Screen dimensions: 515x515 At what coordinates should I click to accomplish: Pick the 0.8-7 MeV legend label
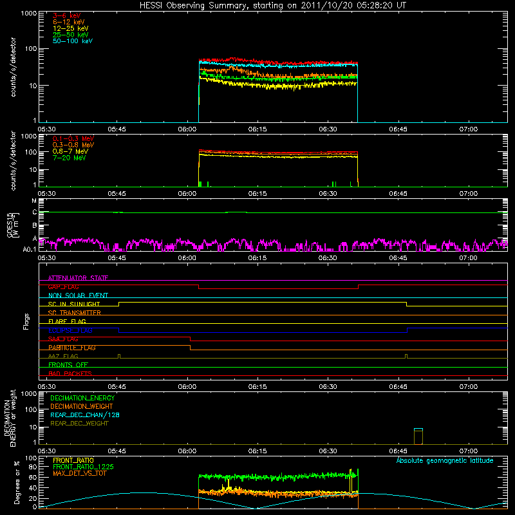(x=71, y=151)
